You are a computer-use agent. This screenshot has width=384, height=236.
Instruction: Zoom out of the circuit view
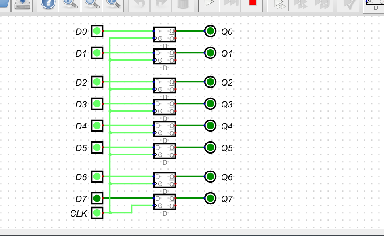click(91, 4)
